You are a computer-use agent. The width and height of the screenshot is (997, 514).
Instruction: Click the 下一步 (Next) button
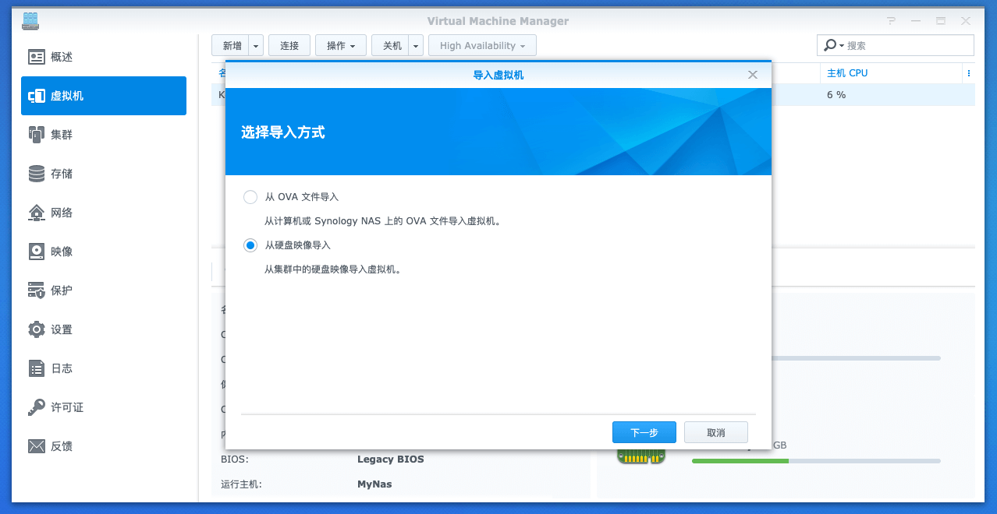[644, 431]
